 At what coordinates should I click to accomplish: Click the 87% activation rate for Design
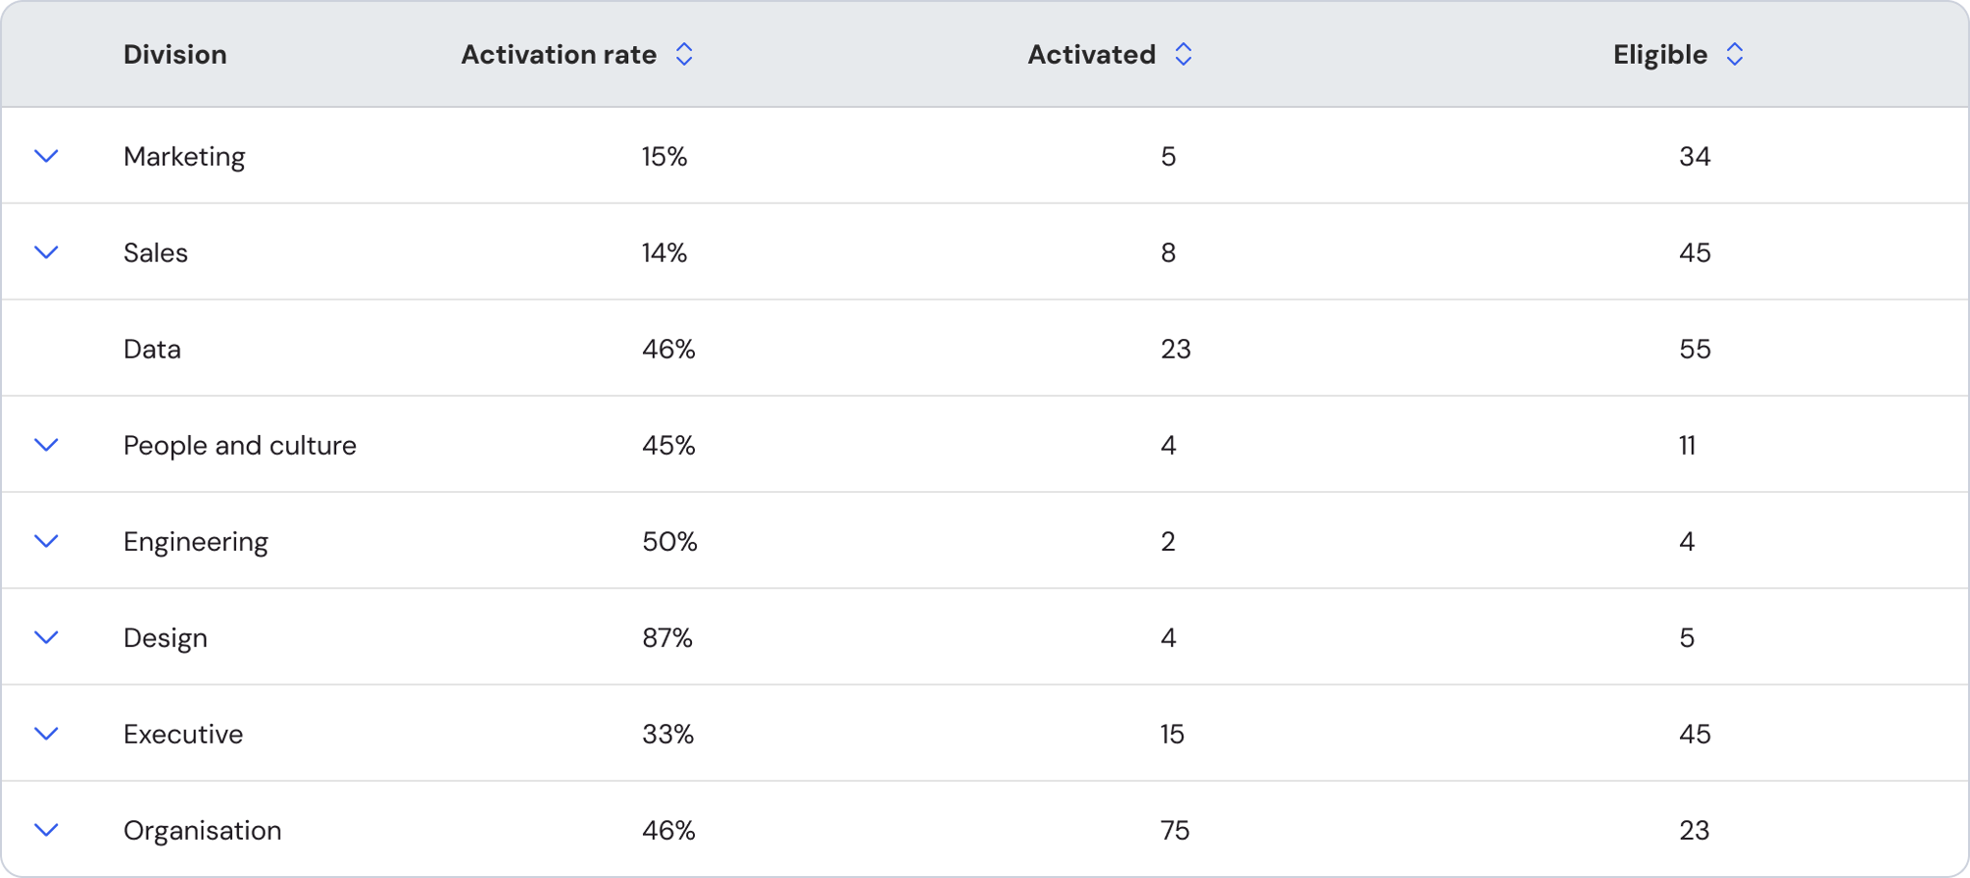pos(666,636)
